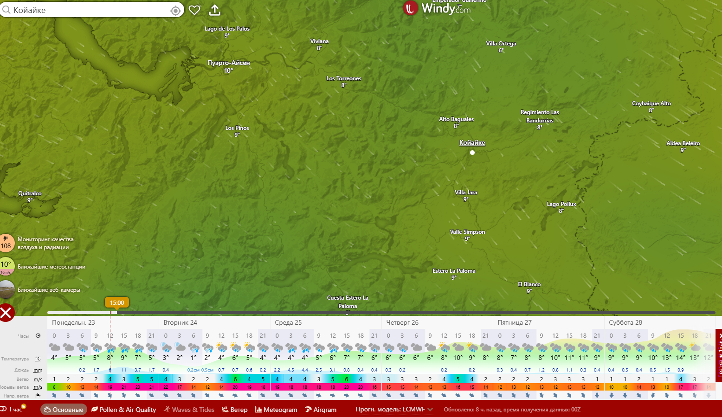The width and height of the screenshot is (722, 417).
Task: Click El Blanco map label
Action: point(529,284)
